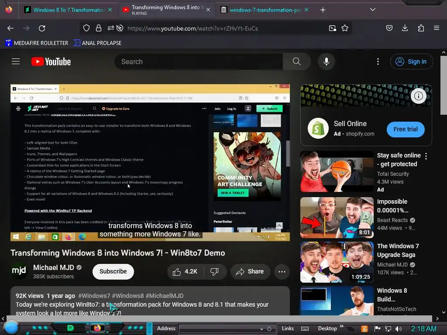
Task: Click the Windows Start orb on taskbar
Action: tap(11, 327)
